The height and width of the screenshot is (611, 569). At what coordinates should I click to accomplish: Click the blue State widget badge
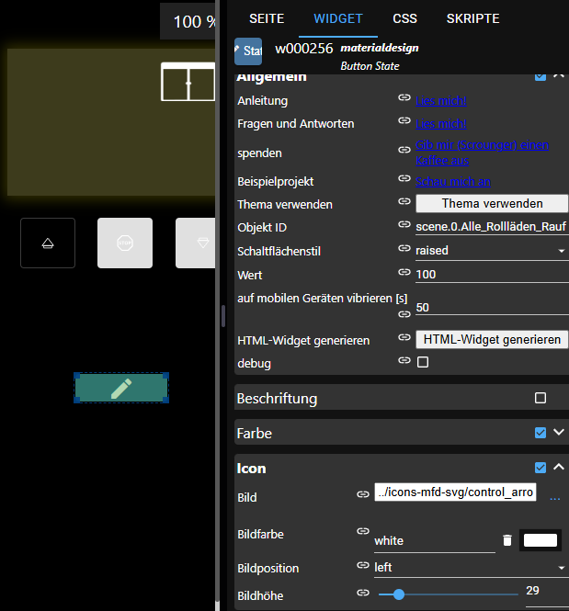(248, 51)
